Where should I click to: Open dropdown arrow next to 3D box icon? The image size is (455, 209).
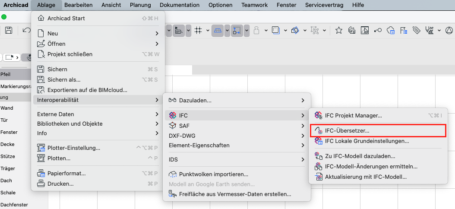pyautogui.click(x=305, y=30)
